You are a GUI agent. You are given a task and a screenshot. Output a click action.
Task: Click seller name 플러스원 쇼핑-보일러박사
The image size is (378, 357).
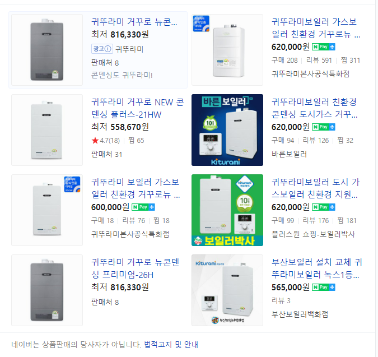coord(313,234)
